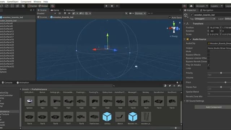Viewport: 231px width, 130px height.
Task: Toggle the Auto Save checkbox
Action: (170, 18)
